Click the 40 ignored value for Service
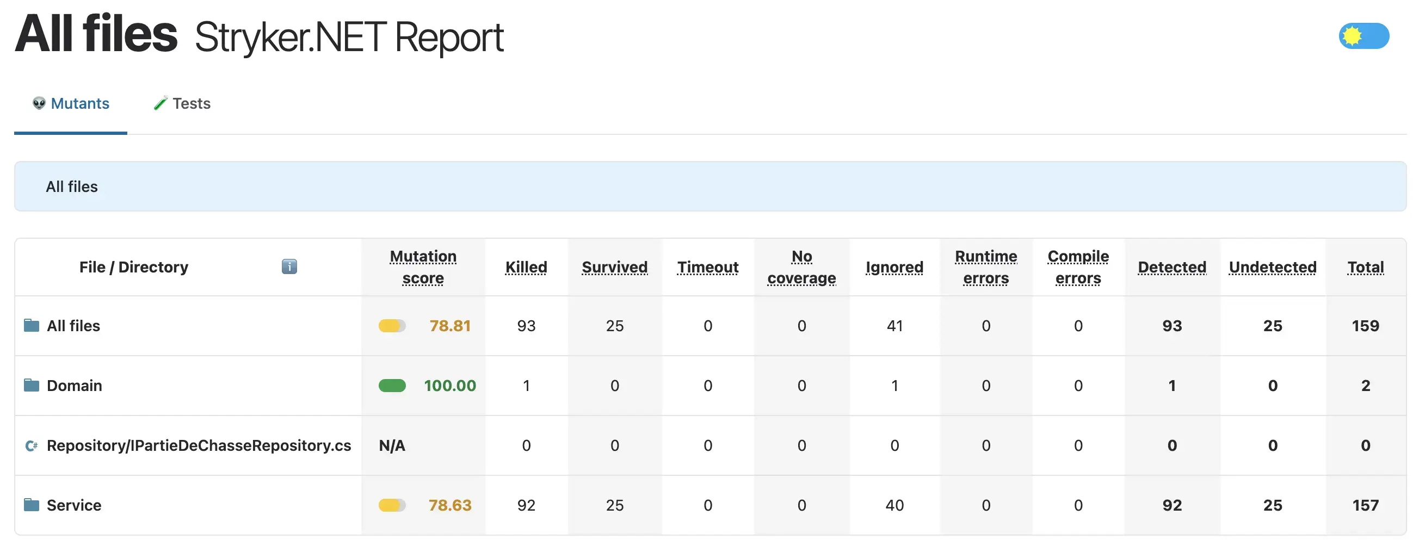 (894, 505)
